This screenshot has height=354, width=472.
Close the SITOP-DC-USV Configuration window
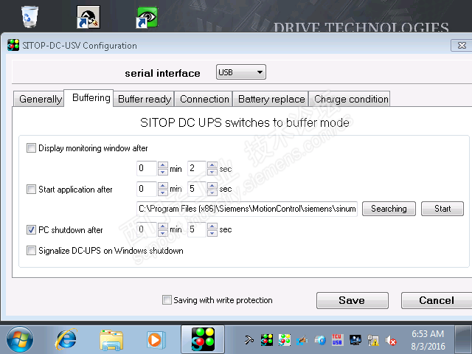point(462,46)
